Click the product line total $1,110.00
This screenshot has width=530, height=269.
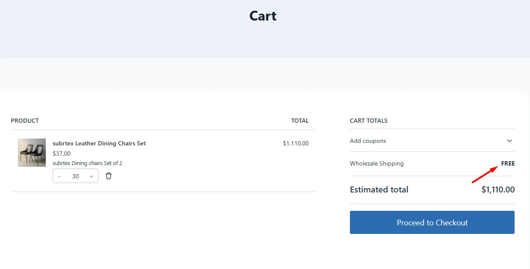(296, 143)
